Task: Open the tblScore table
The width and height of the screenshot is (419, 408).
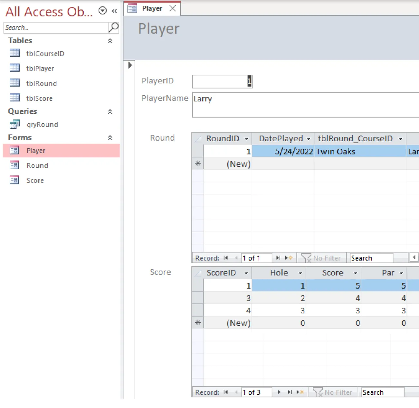Action: click(39, 98)
